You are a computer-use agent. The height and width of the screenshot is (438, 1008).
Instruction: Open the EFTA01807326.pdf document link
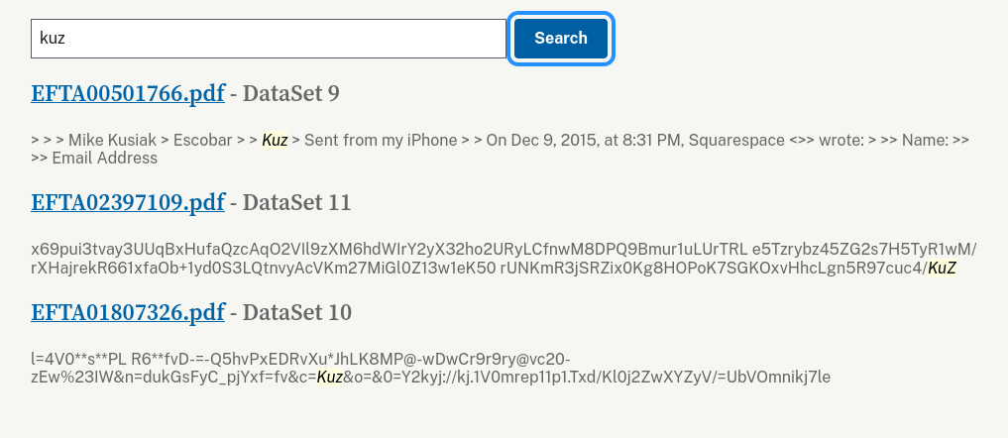tap(128, 313)
